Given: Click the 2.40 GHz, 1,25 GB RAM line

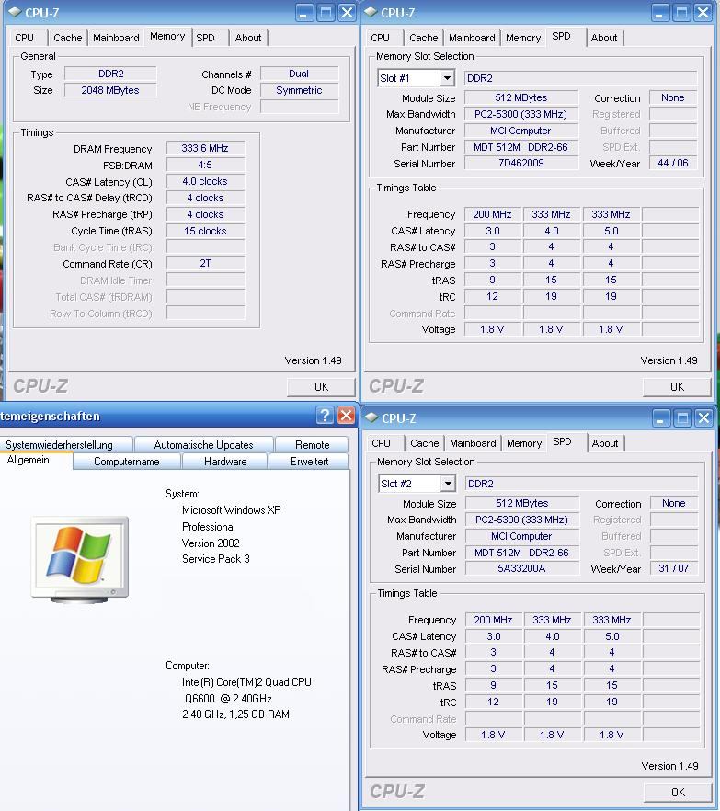Looking at the screenshot, I should 235,714.
